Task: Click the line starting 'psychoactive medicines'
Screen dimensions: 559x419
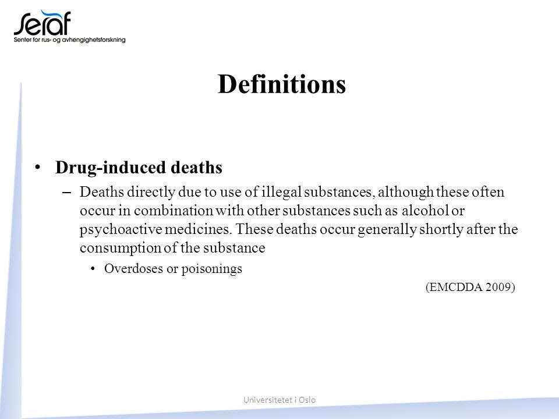Action: (x=299, y=229)
